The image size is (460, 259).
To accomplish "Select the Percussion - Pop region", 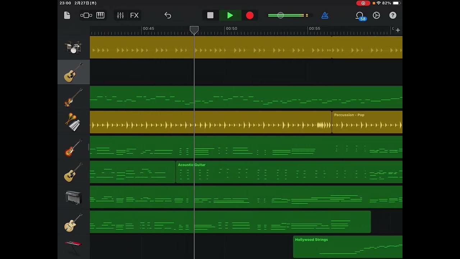I will pyautogui.click(x=367, y=122).
